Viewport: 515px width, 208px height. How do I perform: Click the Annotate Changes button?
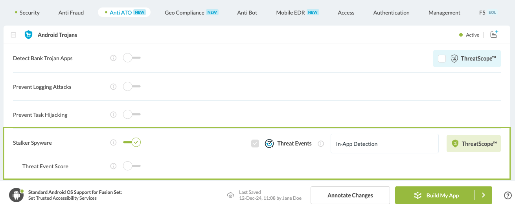pyautogui.click(x=350, y=195)
